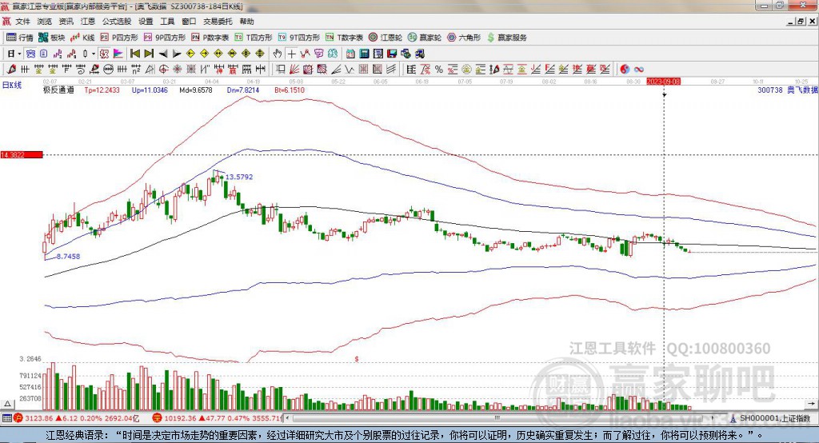Click the up triangle below volume axis
The width and height of the screenshot is (819, 443).
[7, 404]
